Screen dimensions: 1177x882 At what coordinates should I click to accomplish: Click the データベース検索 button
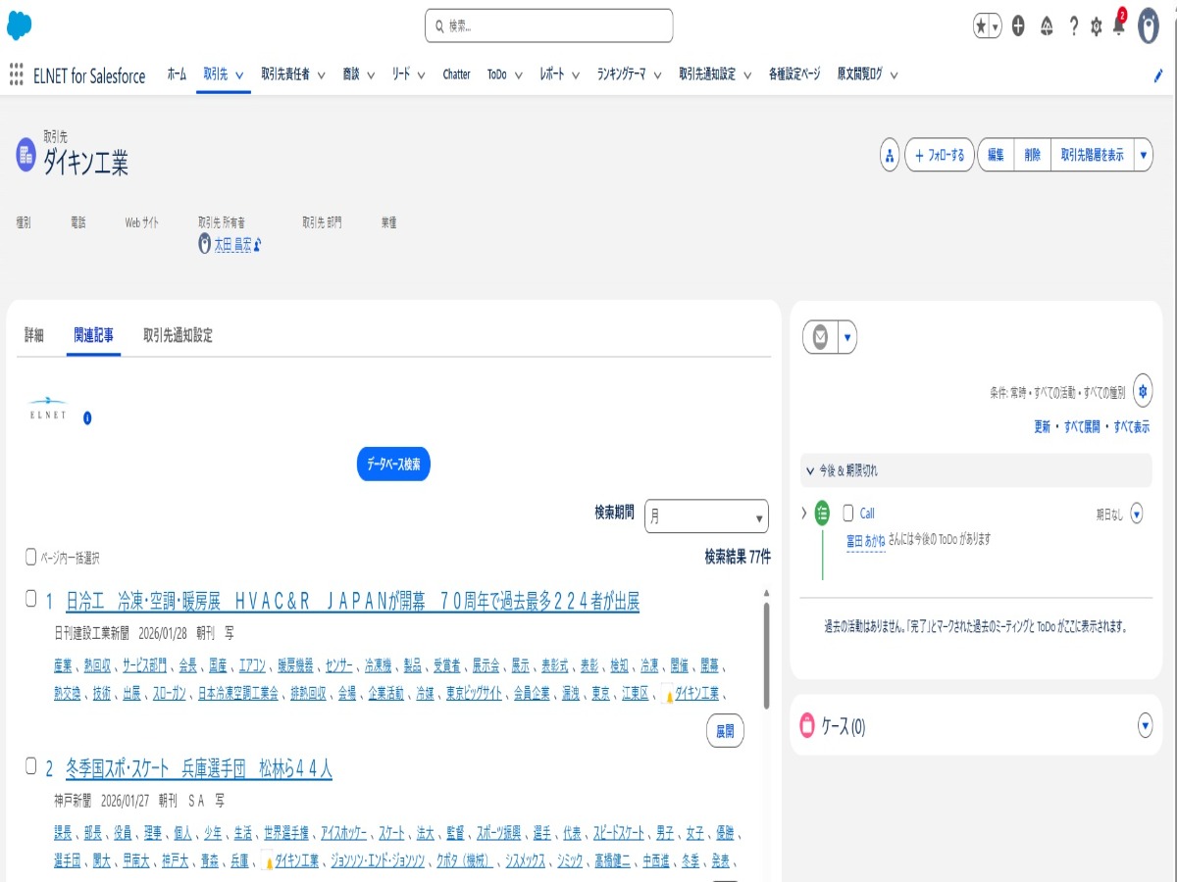coord(392,465)
